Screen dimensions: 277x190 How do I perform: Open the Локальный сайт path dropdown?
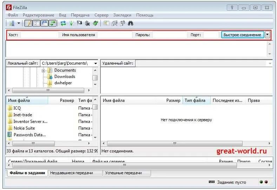95,64
